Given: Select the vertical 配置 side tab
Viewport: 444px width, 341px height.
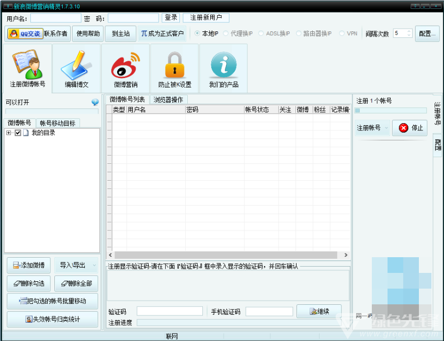Looking at the screenshot, I should (x=438, y=145).
